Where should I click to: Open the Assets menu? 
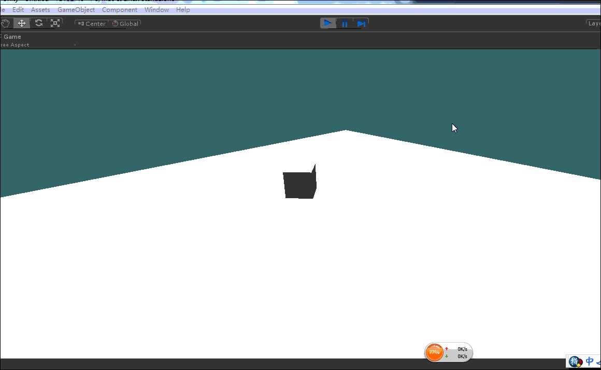coord(40,10)
